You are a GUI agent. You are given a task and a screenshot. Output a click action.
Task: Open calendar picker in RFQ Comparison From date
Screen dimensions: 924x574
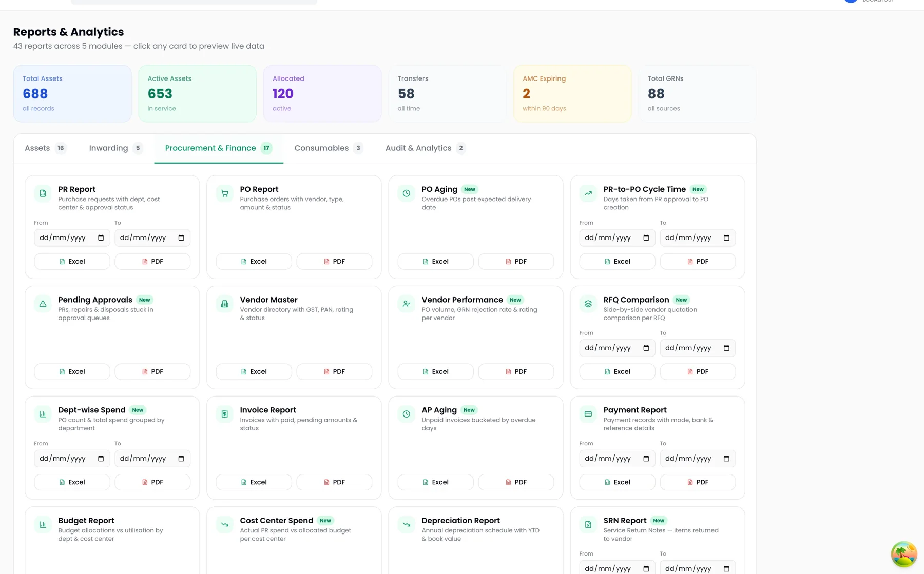click(x=646, y=348)
